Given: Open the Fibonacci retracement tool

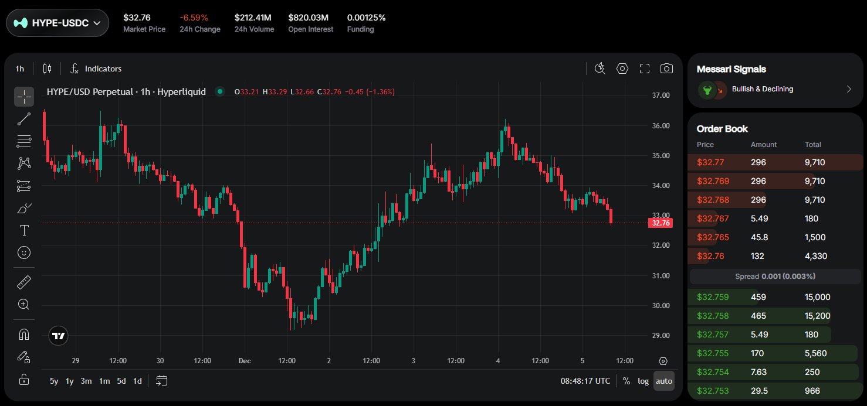Looking at the screenshot, I should tap(24, 141).
